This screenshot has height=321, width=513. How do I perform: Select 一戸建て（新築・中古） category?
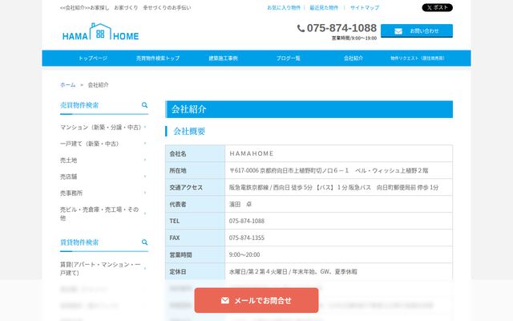89,144
